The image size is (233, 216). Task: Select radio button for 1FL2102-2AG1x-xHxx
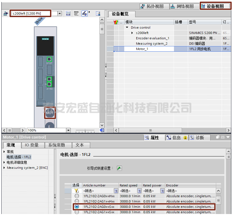pos(77,201)
